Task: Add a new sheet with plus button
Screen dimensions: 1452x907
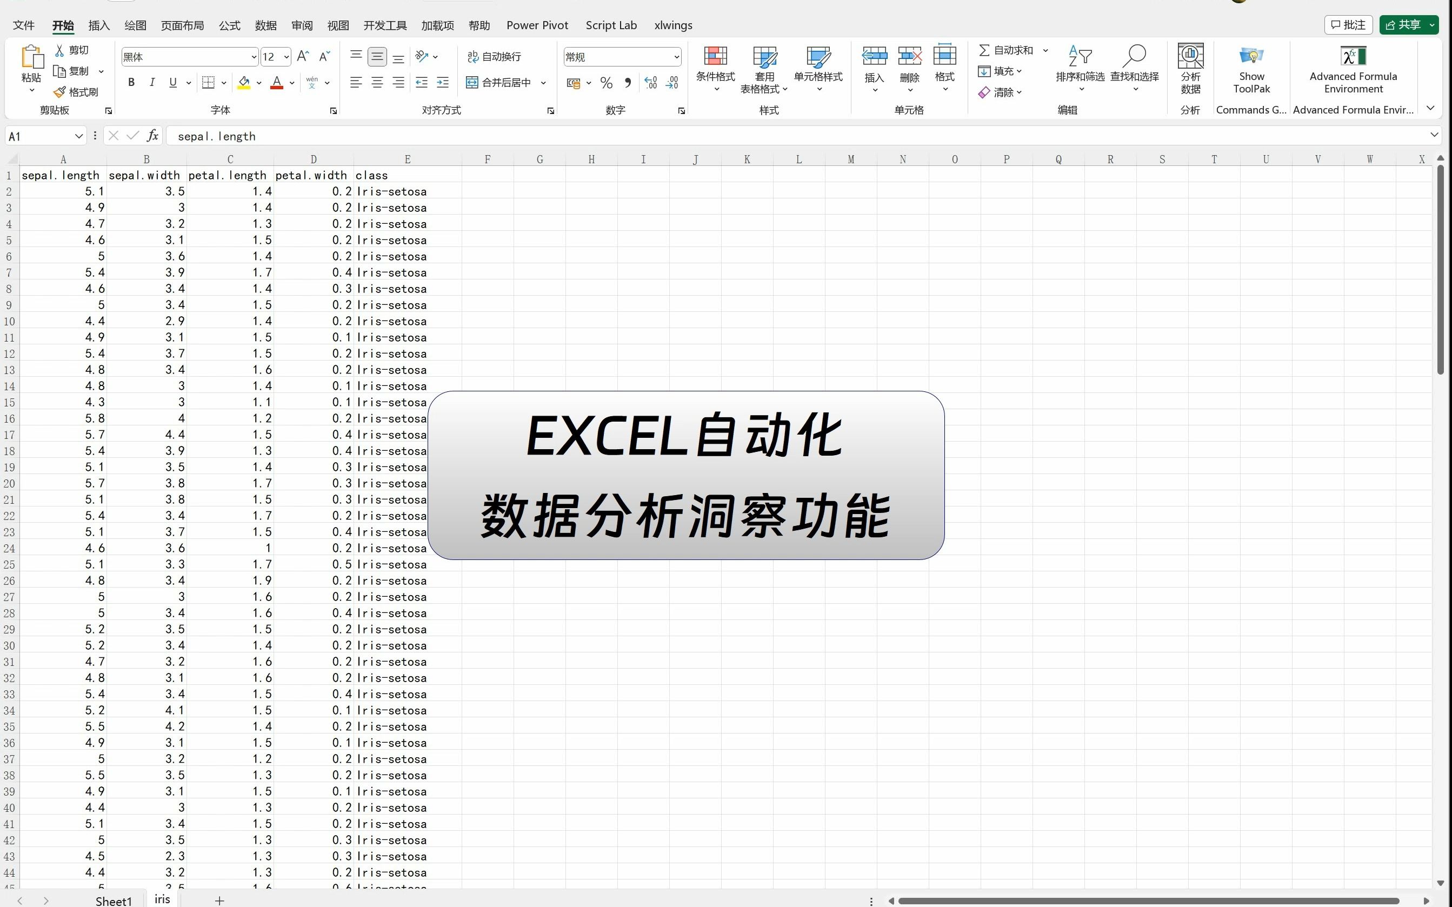Action: click(219, 900)
